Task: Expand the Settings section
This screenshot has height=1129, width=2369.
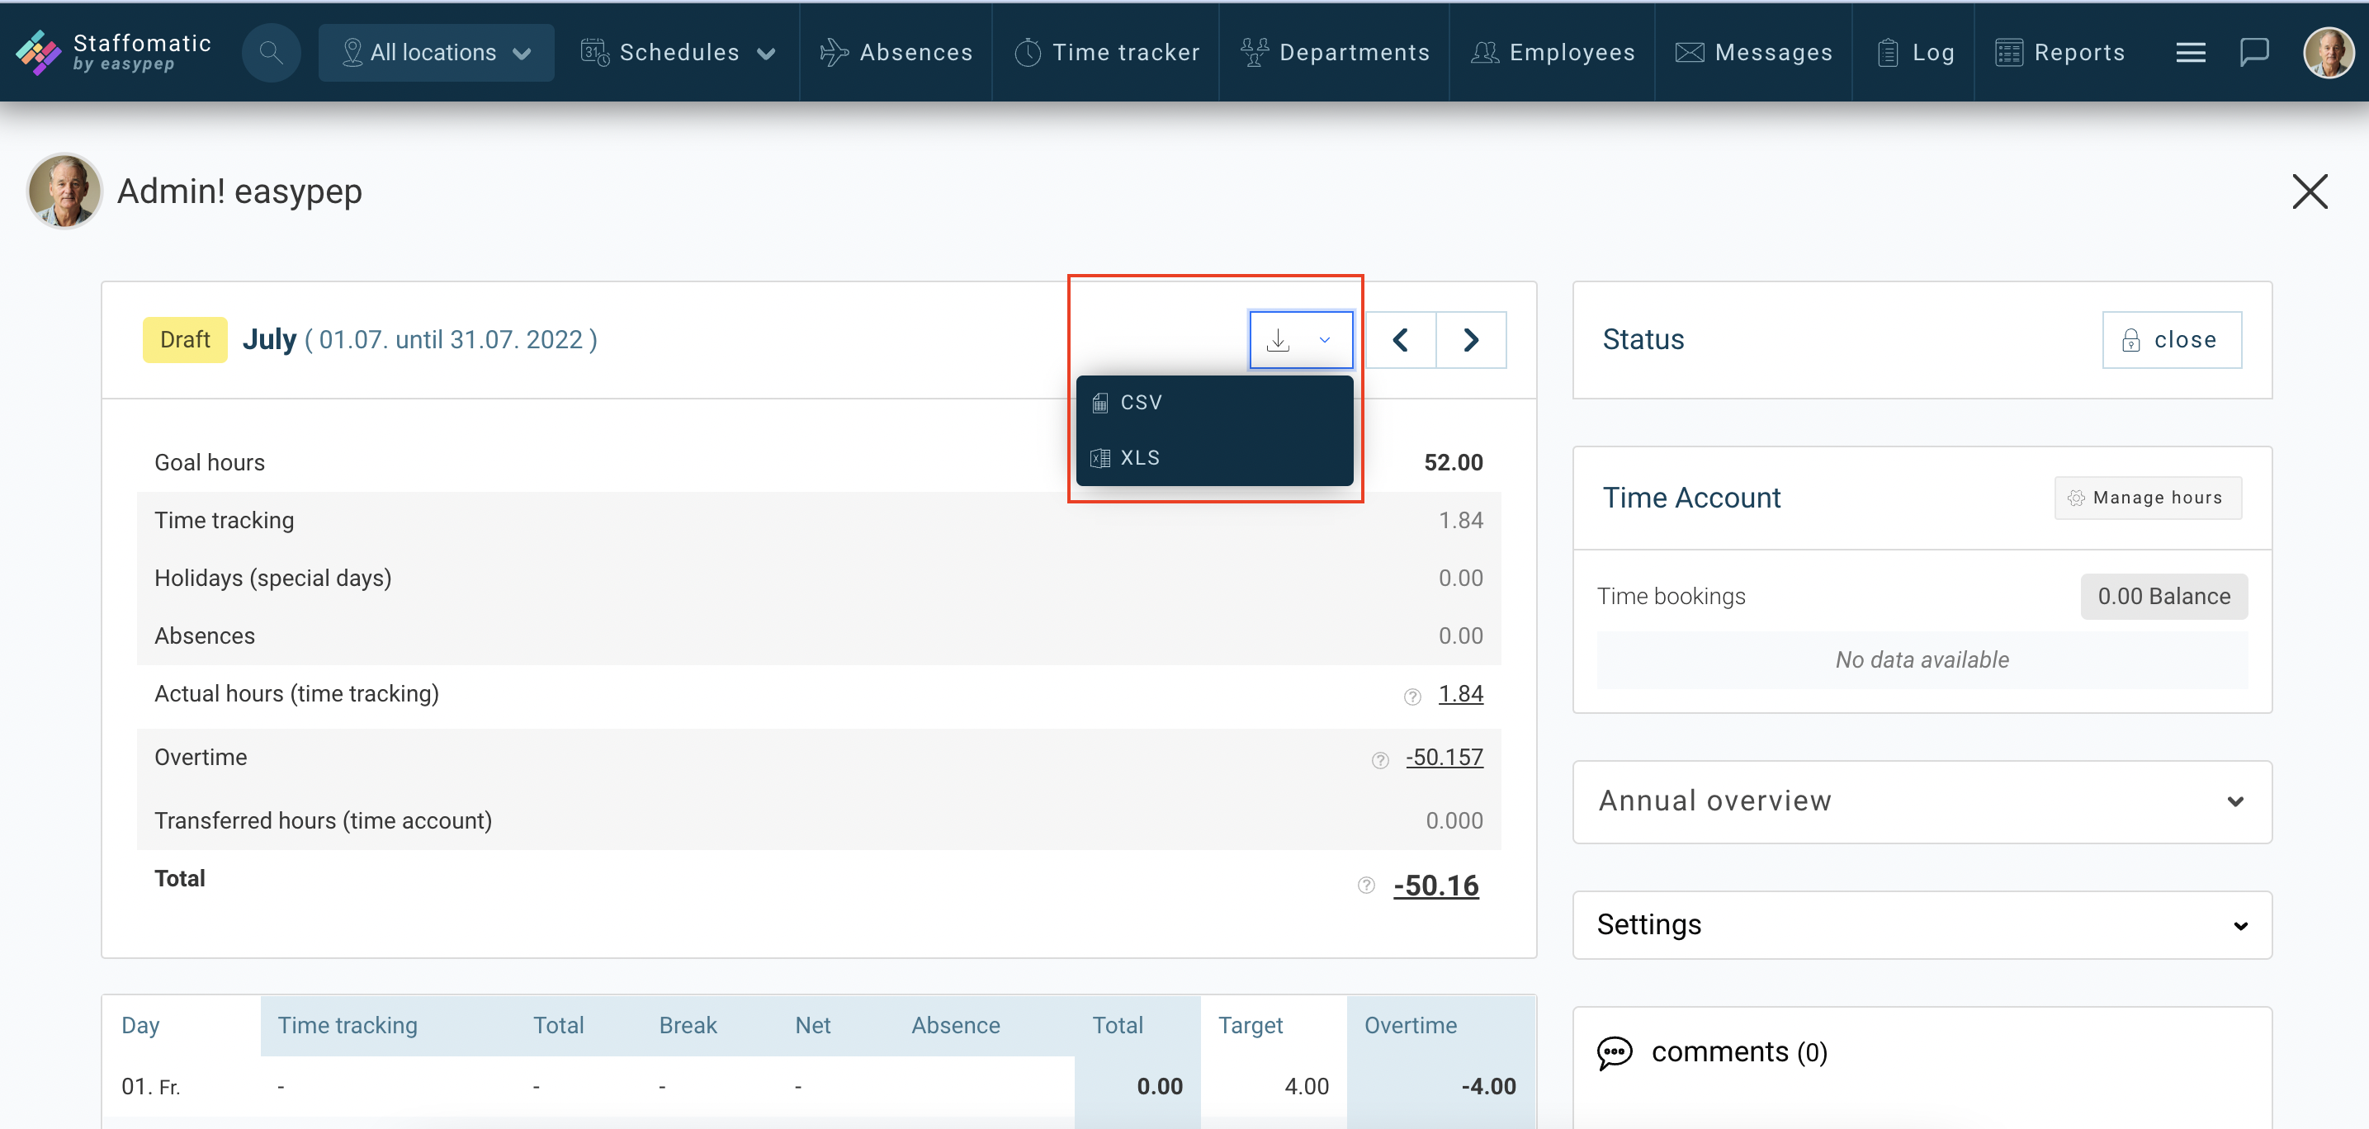Action: [x=1922, y=924]
